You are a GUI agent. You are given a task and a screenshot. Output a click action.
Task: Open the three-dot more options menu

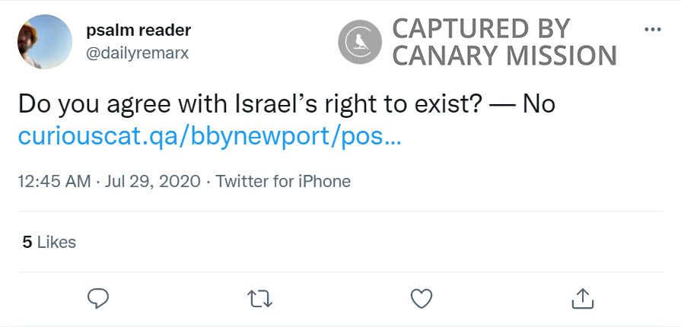click(652, 29)
